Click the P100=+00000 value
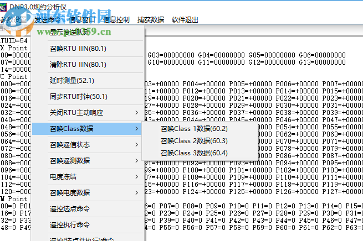363x241 pixels. [204, 170]
